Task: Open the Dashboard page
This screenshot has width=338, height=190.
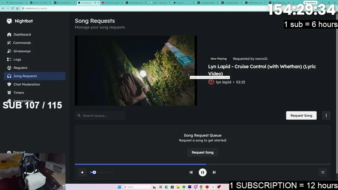Action: pos(35,35)
